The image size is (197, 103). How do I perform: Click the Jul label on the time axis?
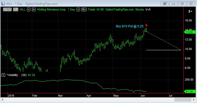[x=170, y=96]
